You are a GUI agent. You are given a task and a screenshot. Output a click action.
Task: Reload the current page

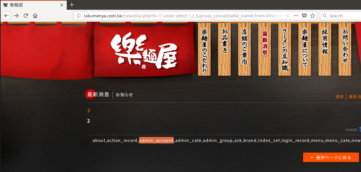pos(26,16)
